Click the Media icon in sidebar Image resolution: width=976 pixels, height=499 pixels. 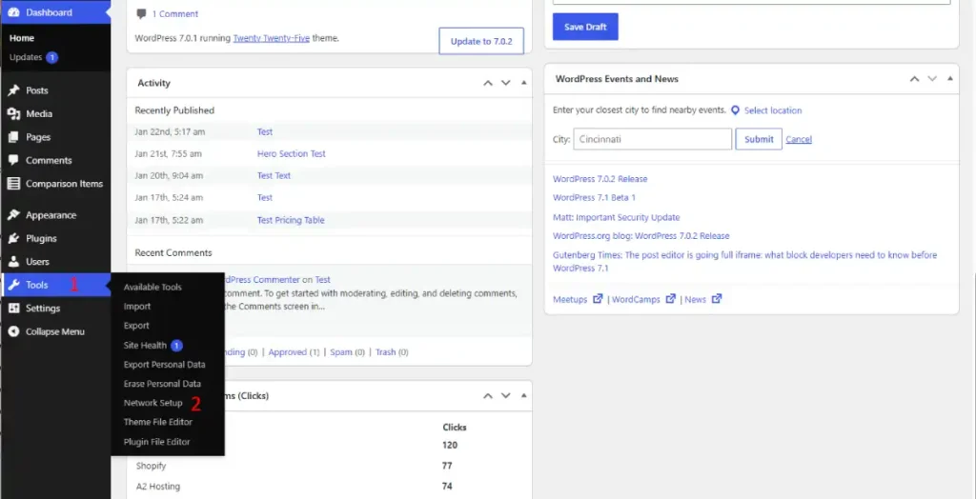(x=13, y=114)
